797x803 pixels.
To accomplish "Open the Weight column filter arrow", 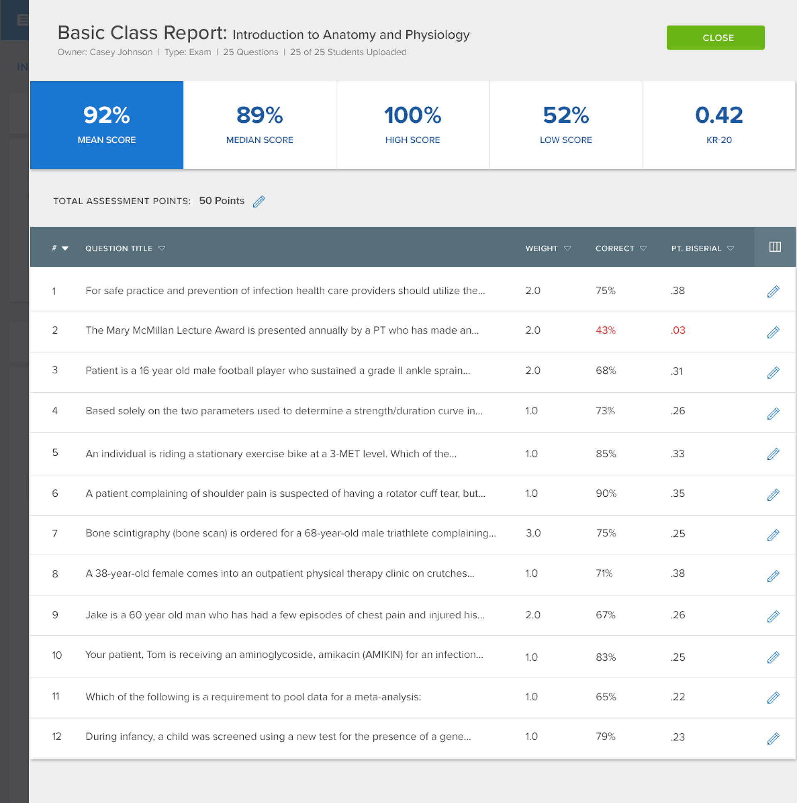I will (x=567, y=248).
